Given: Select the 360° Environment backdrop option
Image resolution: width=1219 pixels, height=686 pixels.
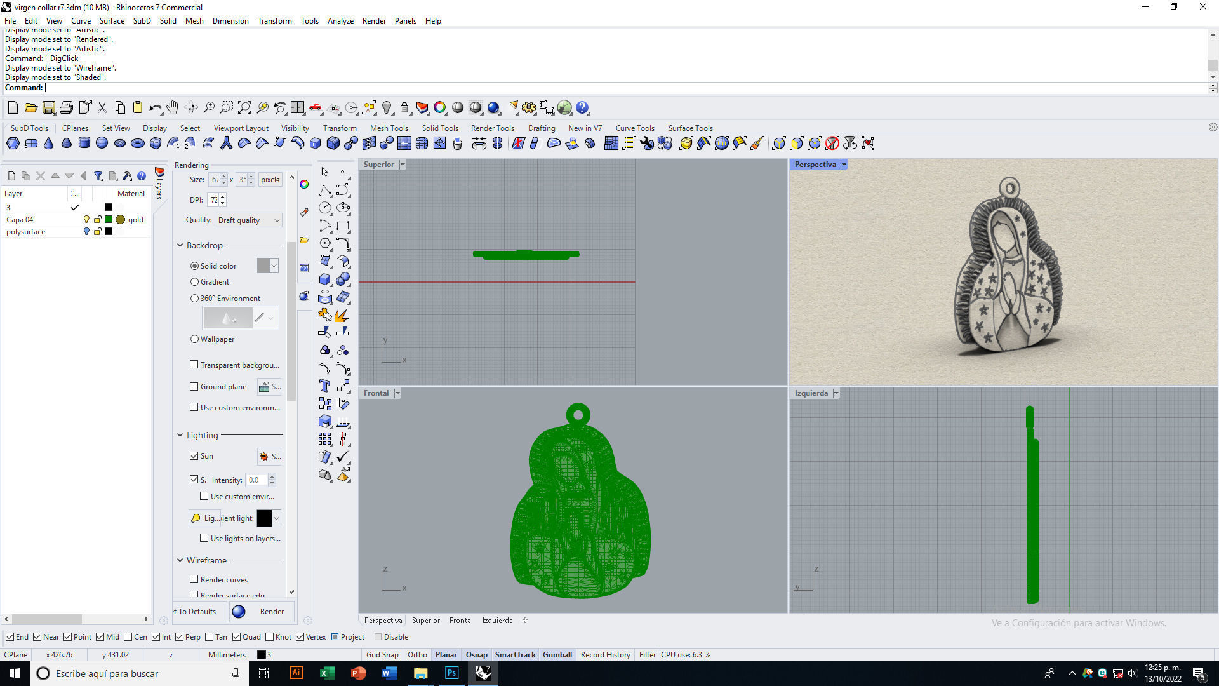Looking at the screenshot, I should tap(195, 298).
